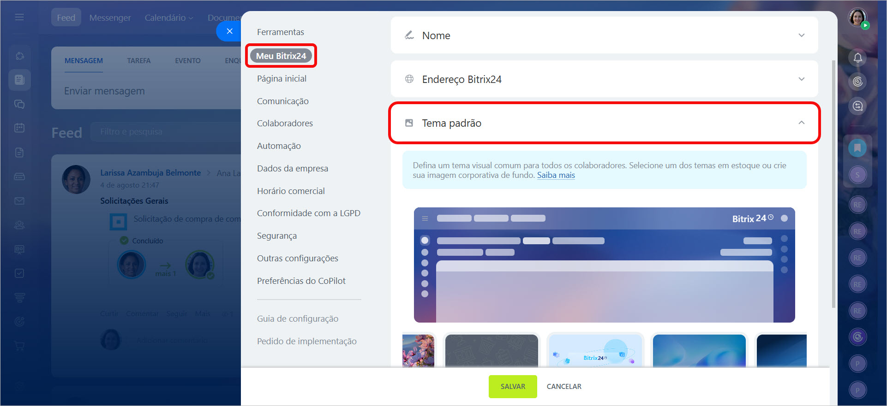Viewport: 887px width, 406px height.
Task: Close the settings slider panel with the X button
Action: point(229,31)
